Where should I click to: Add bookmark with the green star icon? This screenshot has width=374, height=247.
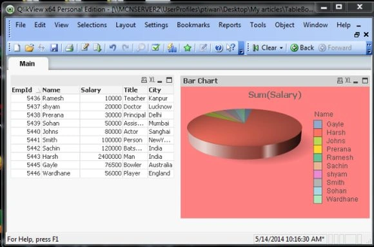188,48
